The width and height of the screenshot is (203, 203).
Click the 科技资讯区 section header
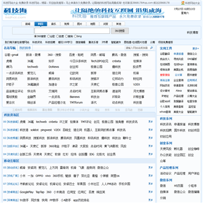click(11, 115)
